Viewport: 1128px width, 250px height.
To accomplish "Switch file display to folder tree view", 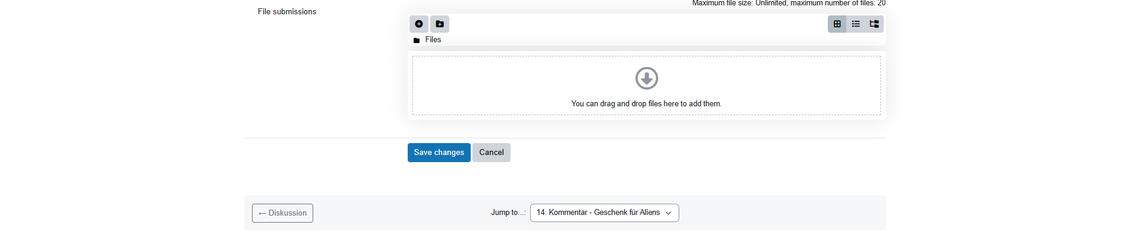I will (x=874, y=24).
